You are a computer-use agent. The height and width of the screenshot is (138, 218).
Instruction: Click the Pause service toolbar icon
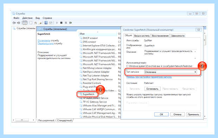point(66,23)
